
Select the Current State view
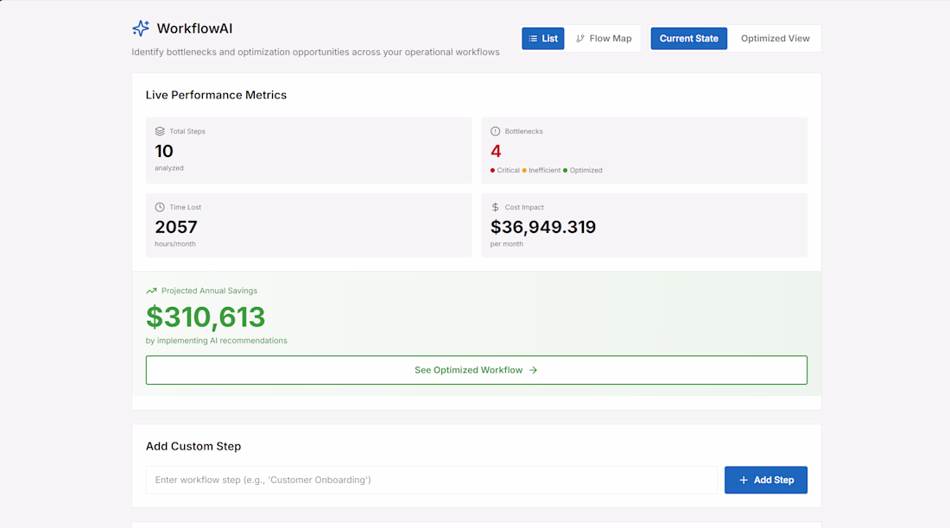tap(689, 38)
